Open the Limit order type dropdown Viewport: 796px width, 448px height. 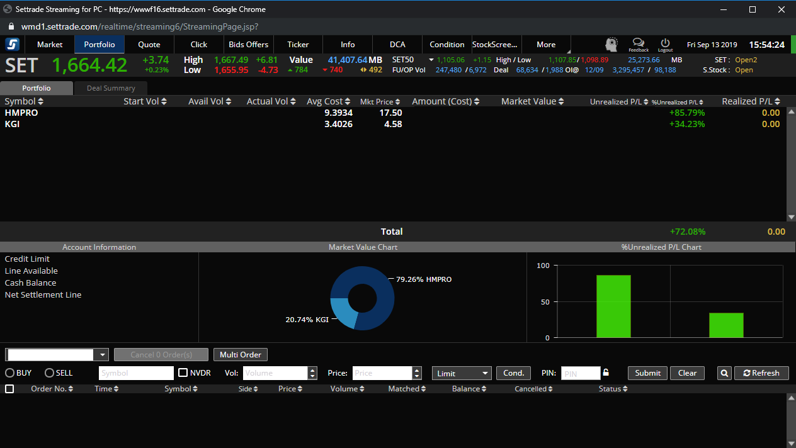click(462, 373)
